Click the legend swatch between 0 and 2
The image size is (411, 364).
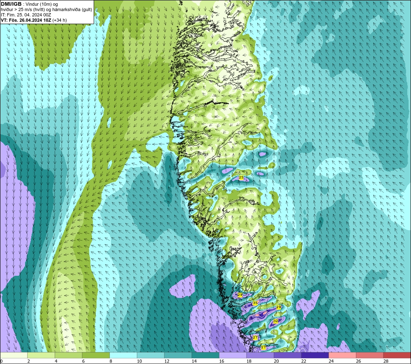coord(14,355)
